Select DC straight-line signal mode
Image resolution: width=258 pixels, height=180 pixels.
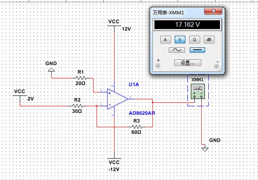pyautogui.click(x=197, y=50)
